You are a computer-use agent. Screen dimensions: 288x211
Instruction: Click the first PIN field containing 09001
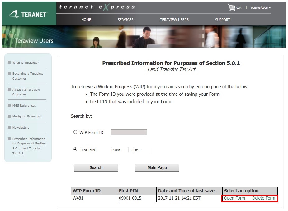pos(120,150)
